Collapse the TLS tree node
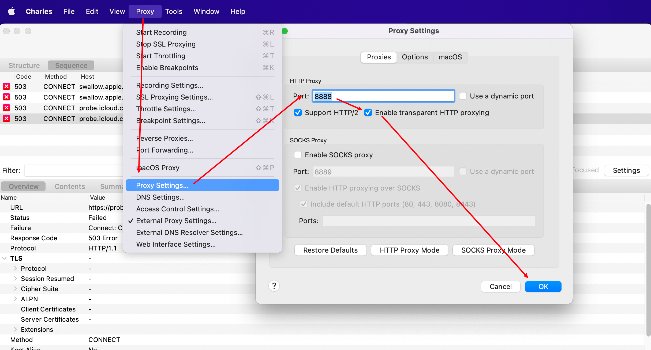651x350 pixels. pyautogui.click(x=4, y=258)
